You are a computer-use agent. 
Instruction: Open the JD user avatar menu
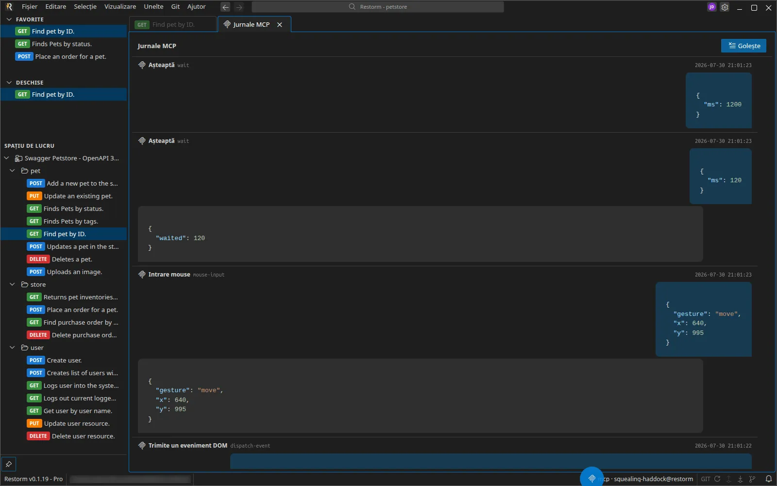tap(711, 7)
